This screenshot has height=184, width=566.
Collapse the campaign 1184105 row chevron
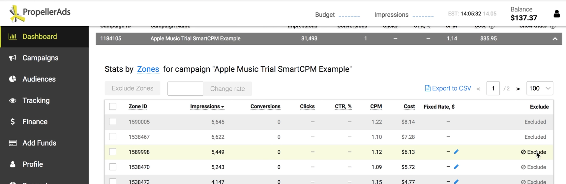(555, 39)
